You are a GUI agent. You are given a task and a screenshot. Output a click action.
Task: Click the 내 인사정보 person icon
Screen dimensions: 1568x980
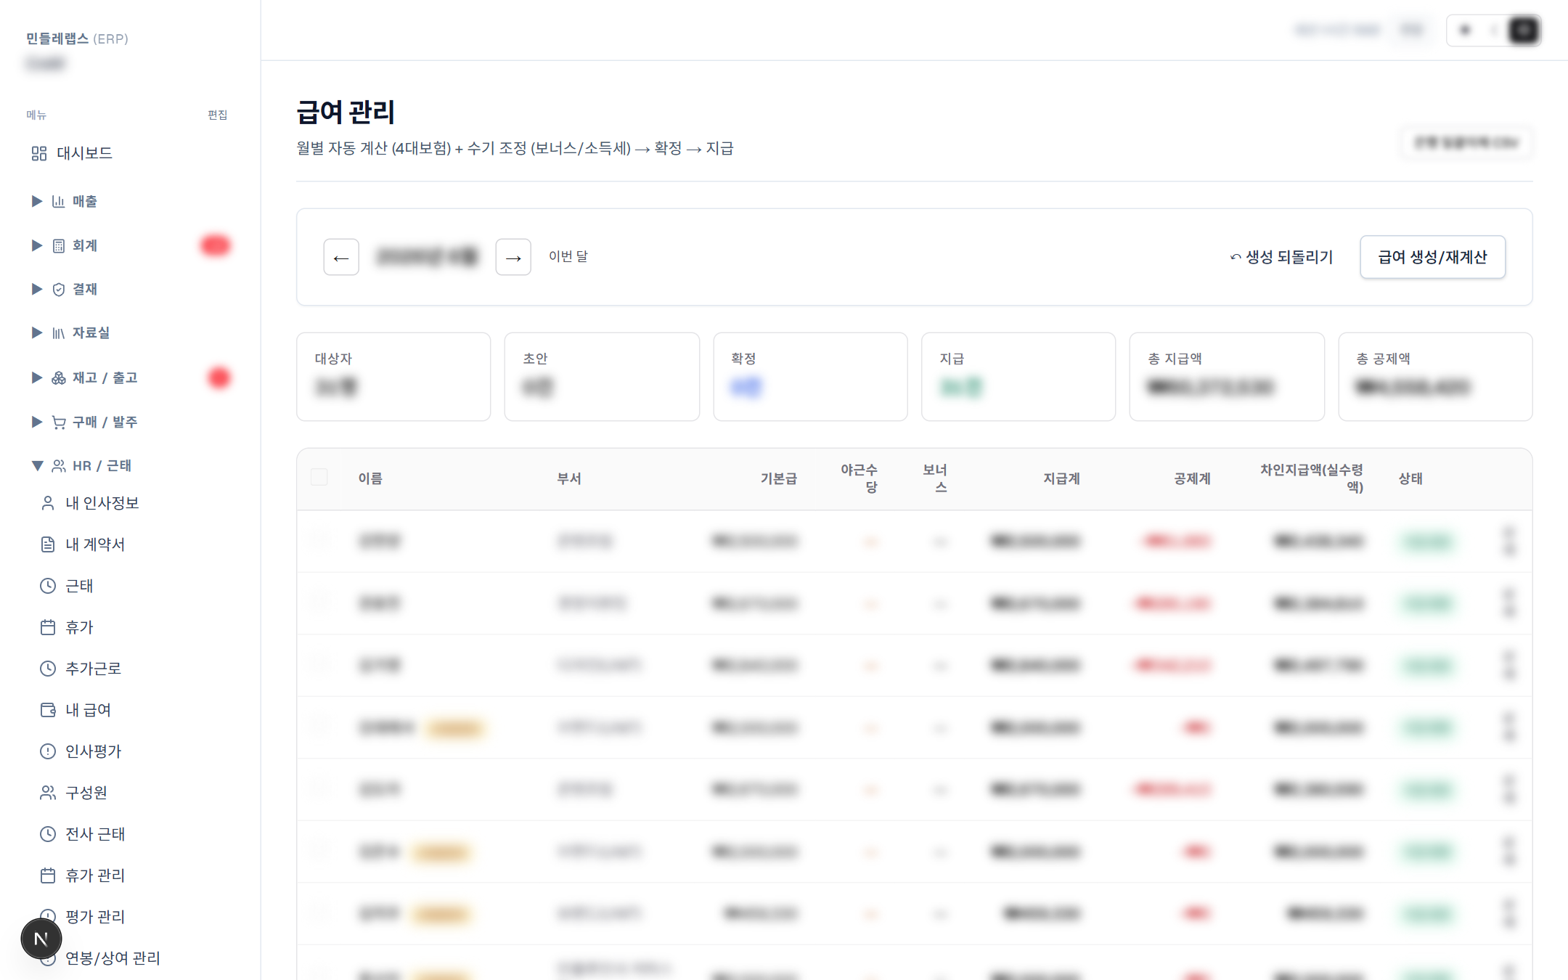click(x=48, y=503)
